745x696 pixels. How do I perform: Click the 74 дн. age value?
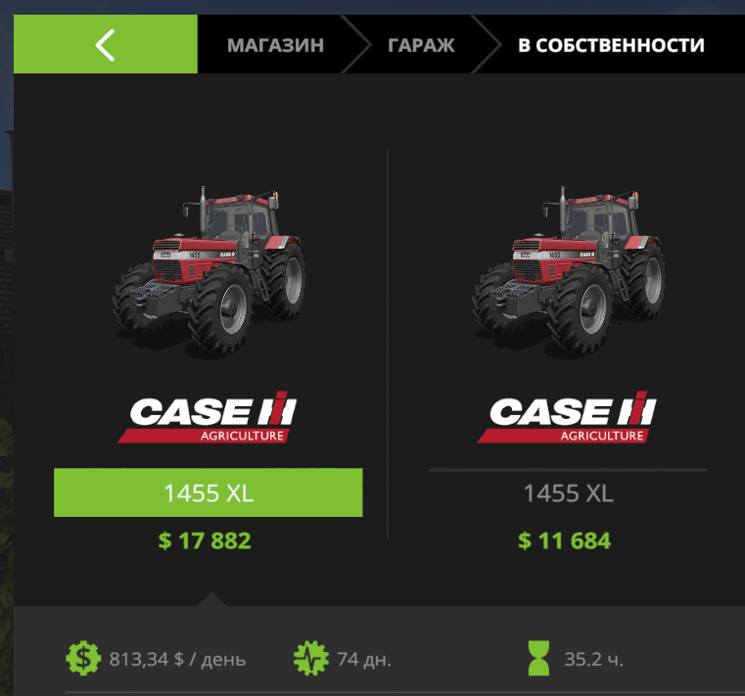pyautogui.click(x=364, y=660)
